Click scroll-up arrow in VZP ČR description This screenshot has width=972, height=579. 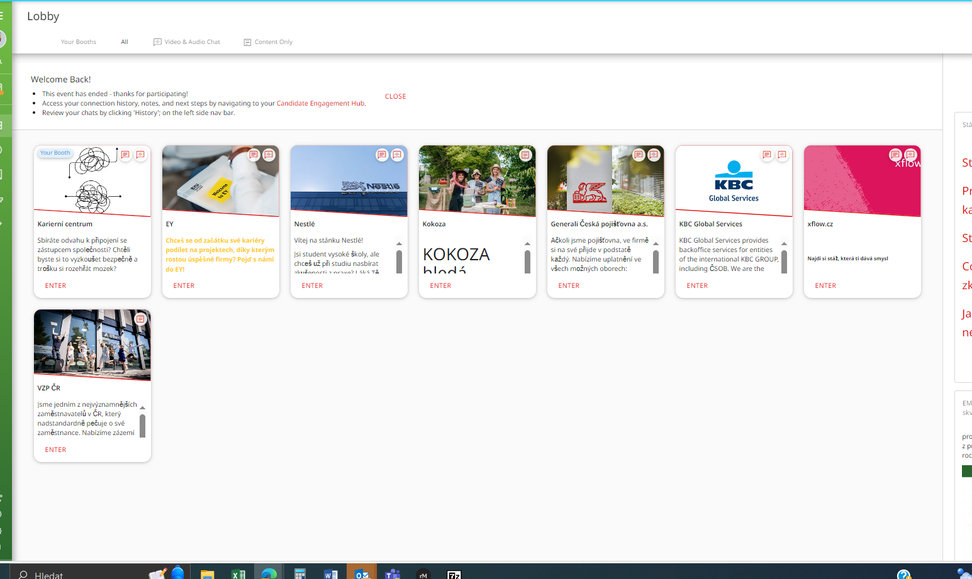[x=142, y=407]
